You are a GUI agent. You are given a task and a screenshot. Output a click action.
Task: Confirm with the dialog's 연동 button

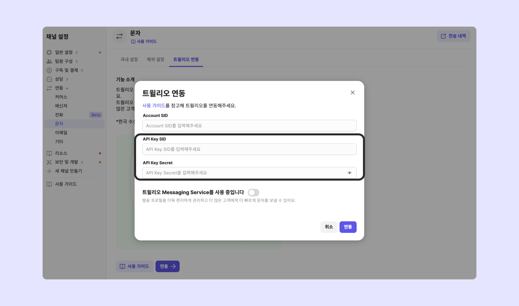tap(348, 227)
